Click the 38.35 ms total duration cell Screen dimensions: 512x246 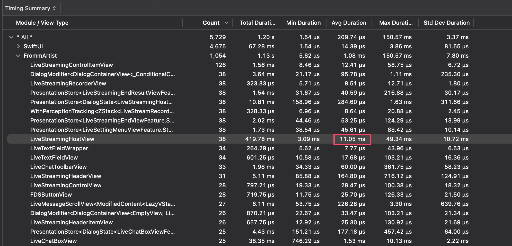point(261,241)
